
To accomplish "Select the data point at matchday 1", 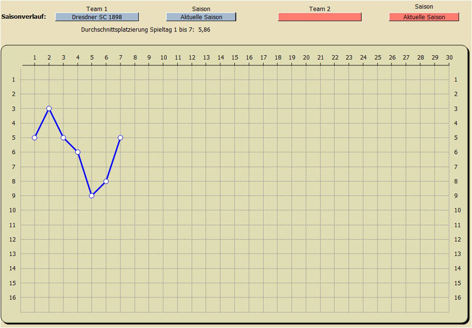I will tap(35, 138).
